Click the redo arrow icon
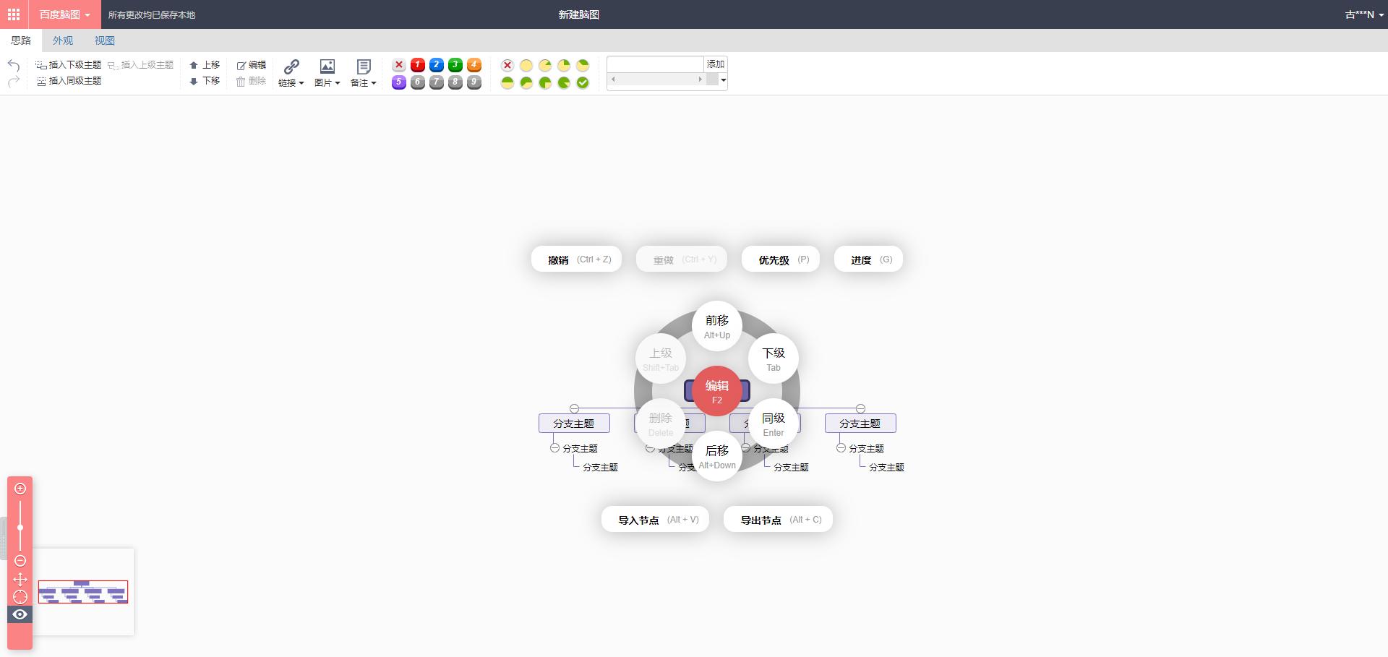 [13, 81]
